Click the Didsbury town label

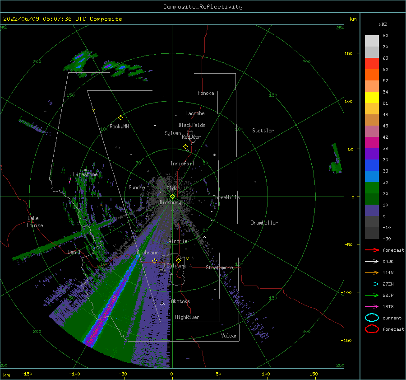(171, 202)
